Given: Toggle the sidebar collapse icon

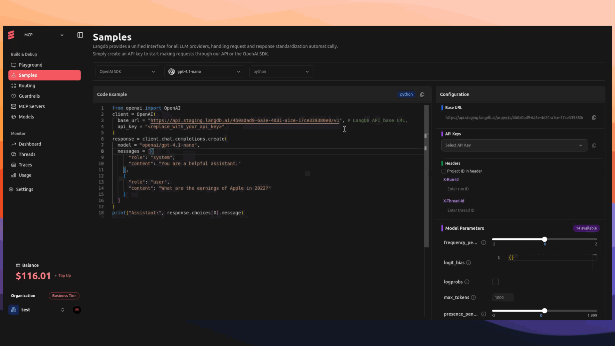Looking at the screenshot, I should [80, 35].
